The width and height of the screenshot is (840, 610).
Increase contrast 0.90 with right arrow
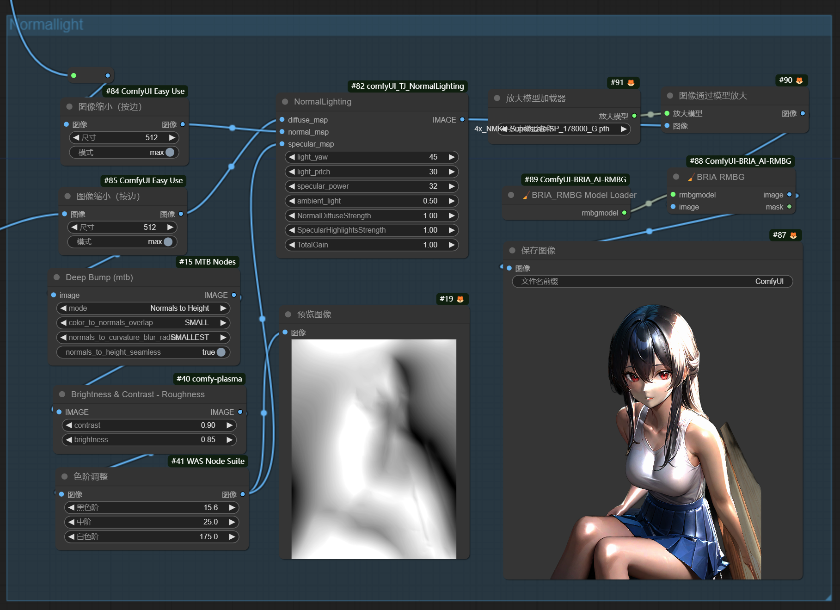point(230,425)
